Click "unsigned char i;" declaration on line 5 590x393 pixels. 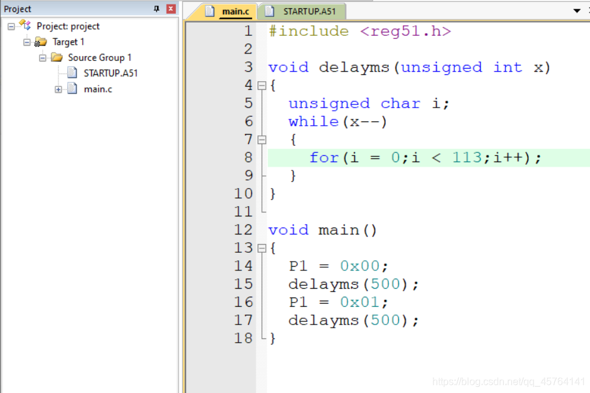369,104
